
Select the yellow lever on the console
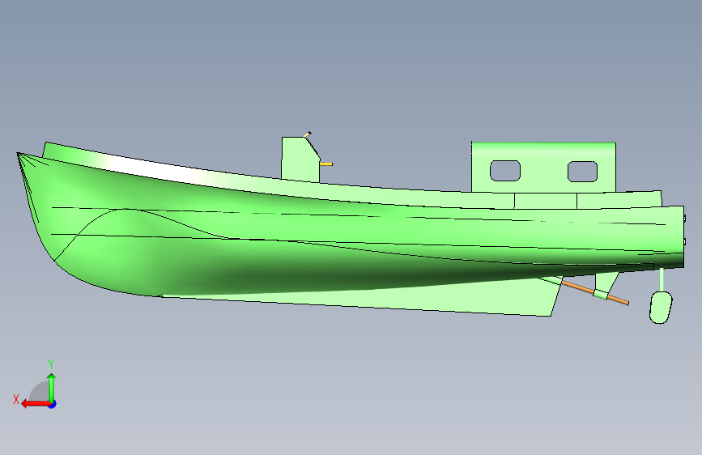[326, 164]
